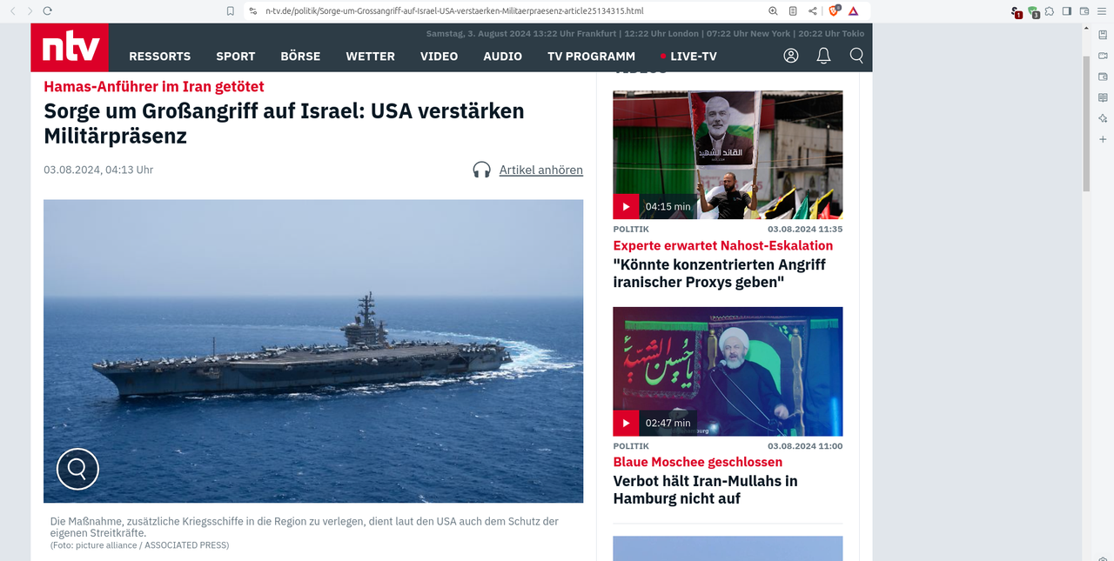
Task: Open the browser extensions puzzle icon
Action: pos(1050,10)
